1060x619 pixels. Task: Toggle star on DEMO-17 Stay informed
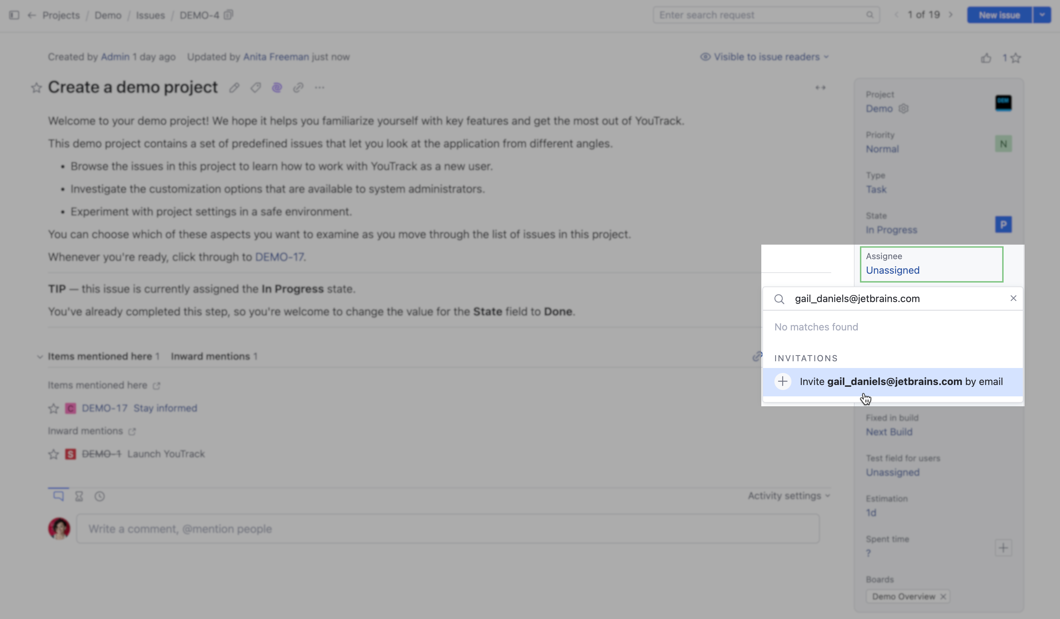pos(54,408)
